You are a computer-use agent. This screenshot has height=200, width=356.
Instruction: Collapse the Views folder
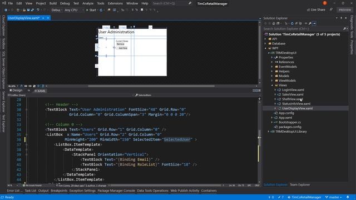coord(272,85)
